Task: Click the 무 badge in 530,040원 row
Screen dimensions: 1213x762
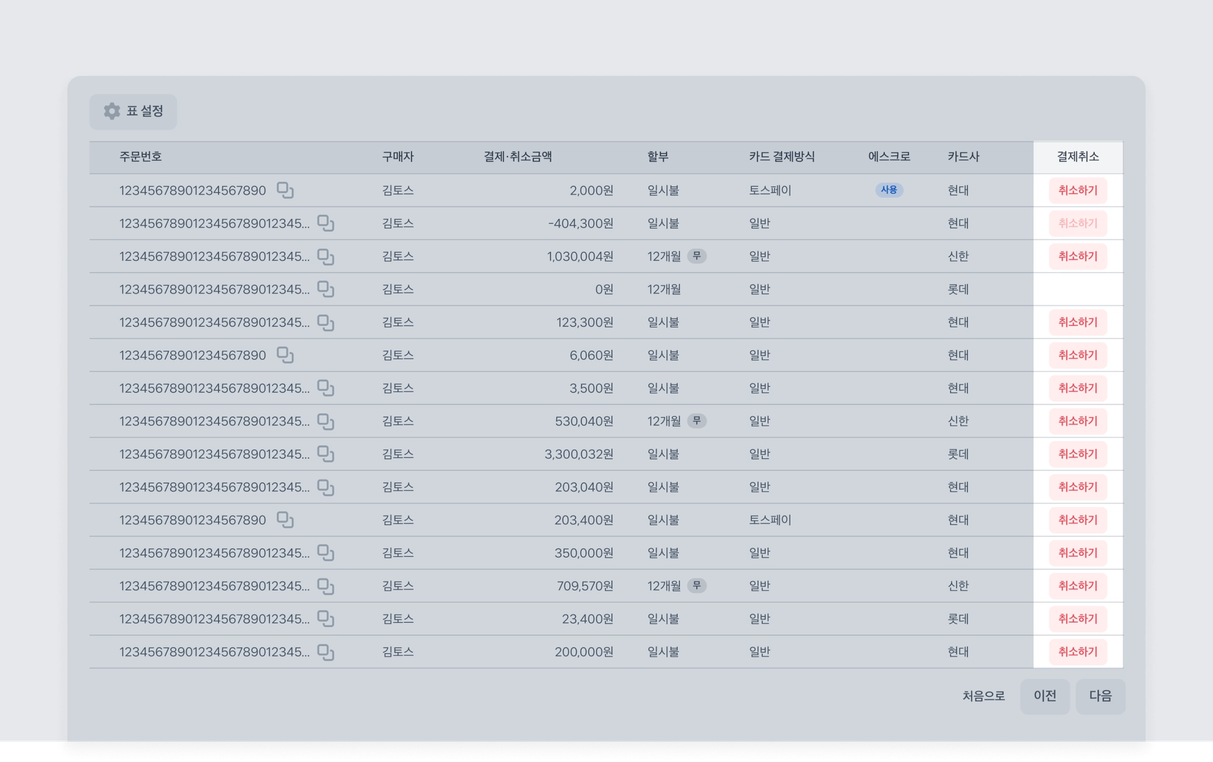Action: tap(697, 421)
